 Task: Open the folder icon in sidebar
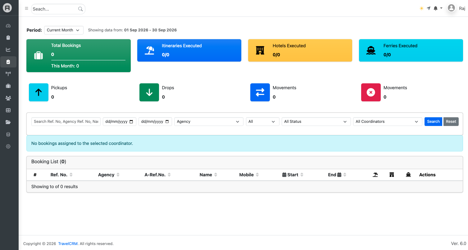tap(8, 122)
